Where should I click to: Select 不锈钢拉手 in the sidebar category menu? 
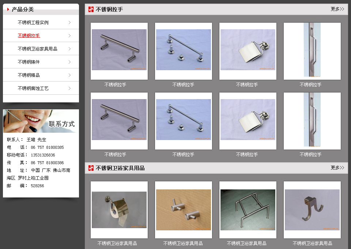(29, 36)
